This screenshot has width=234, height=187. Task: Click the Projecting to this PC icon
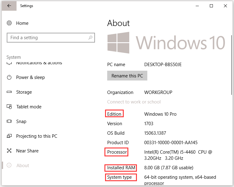tap(9, 136)
